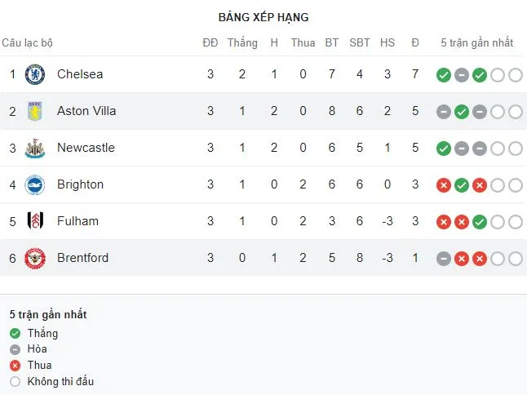
Task: Click the Brentford club crest icon
Action: (35, 258)
